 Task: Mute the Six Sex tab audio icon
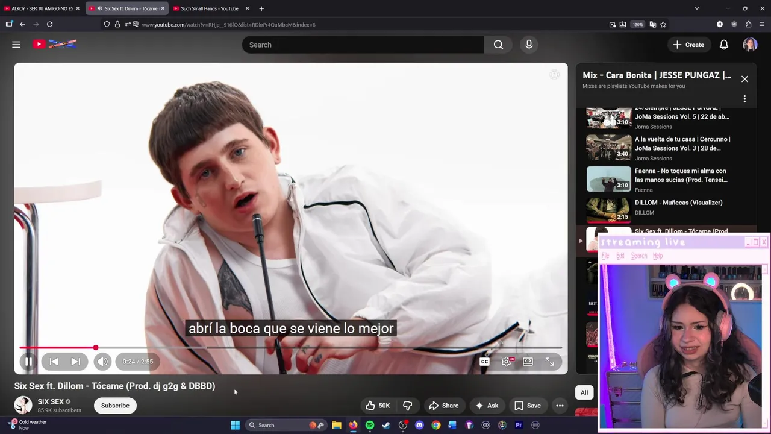click(x=99, y=8)
